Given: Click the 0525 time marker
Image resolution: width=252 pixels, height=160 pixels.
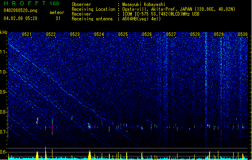Looking at the screenshot, I should [x=123, y=34].
